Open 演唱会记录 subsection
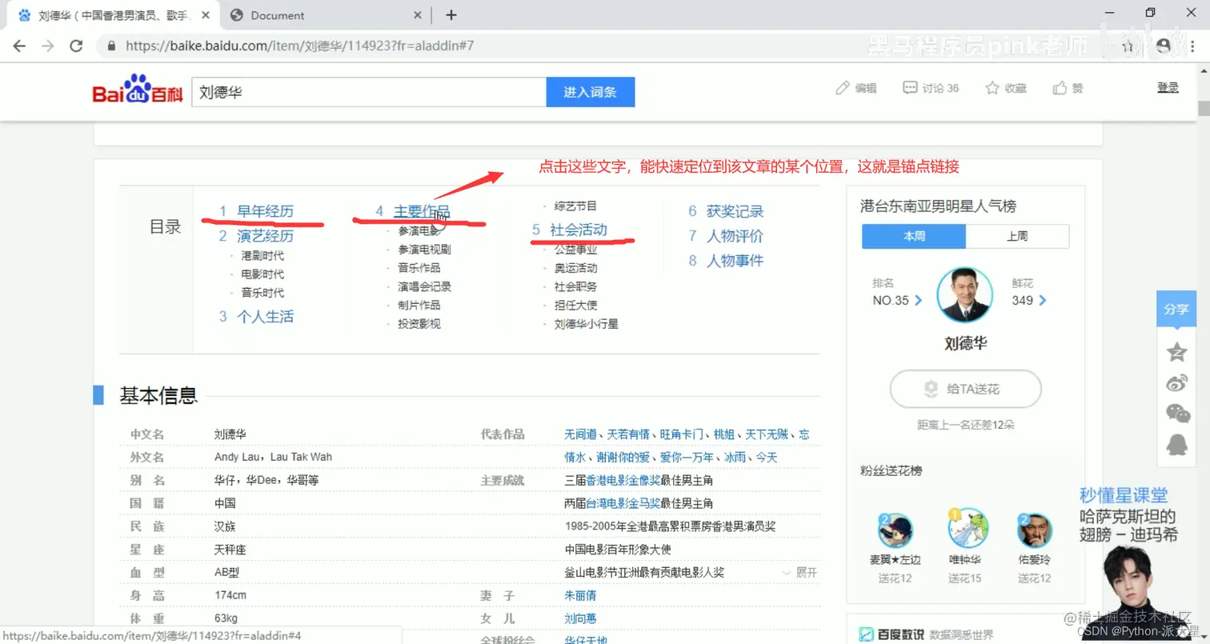 424,286
